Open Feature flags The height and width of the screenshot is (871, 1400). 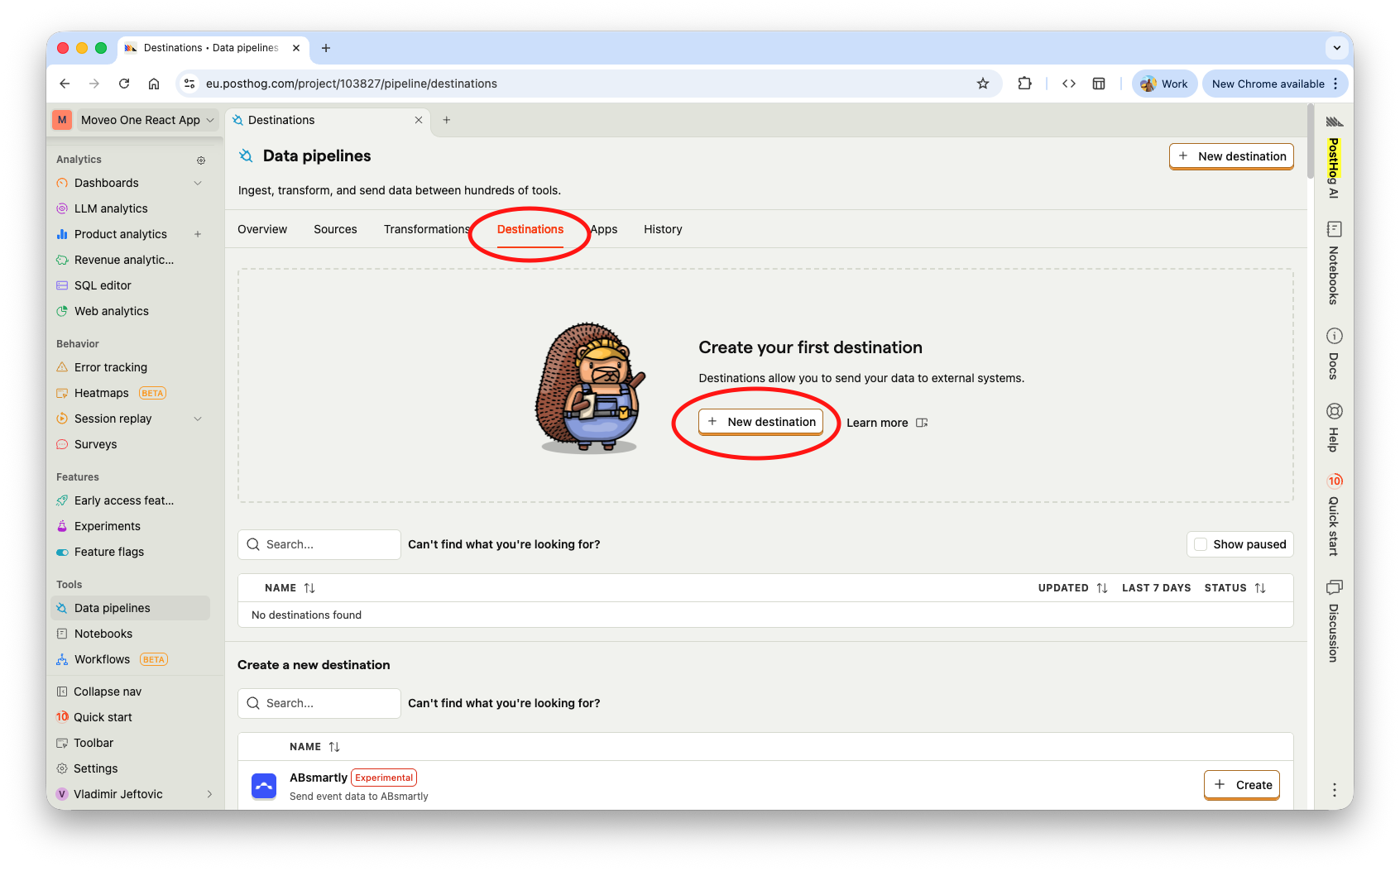pos(108,552)
